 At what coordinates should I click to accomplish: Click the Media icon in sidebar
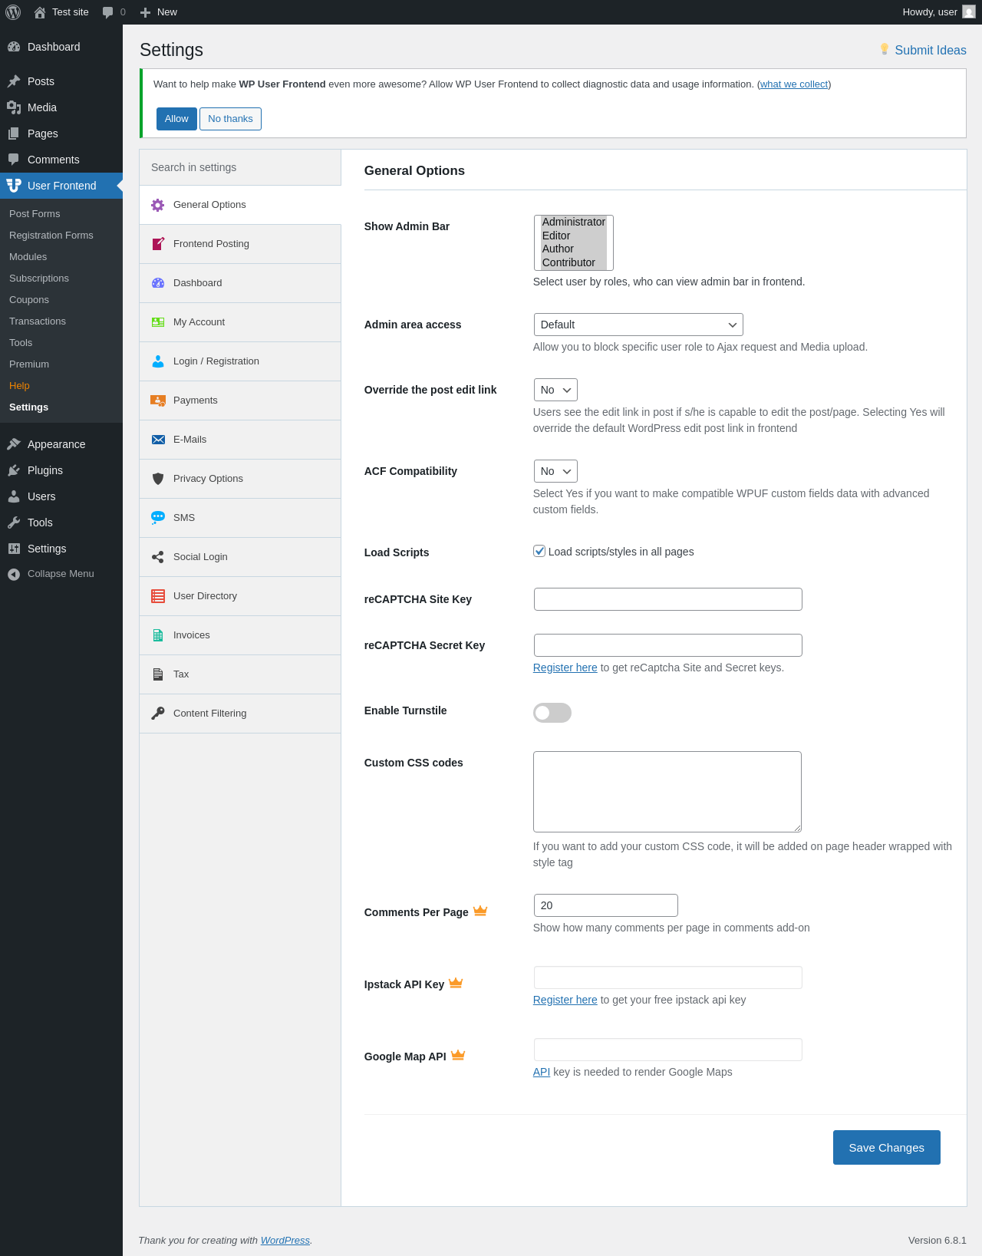[14, 107]
